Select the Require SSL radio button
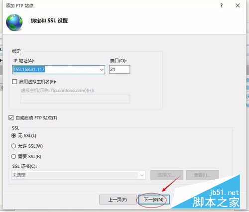The image size is (249, 212). tap(13, 156)
